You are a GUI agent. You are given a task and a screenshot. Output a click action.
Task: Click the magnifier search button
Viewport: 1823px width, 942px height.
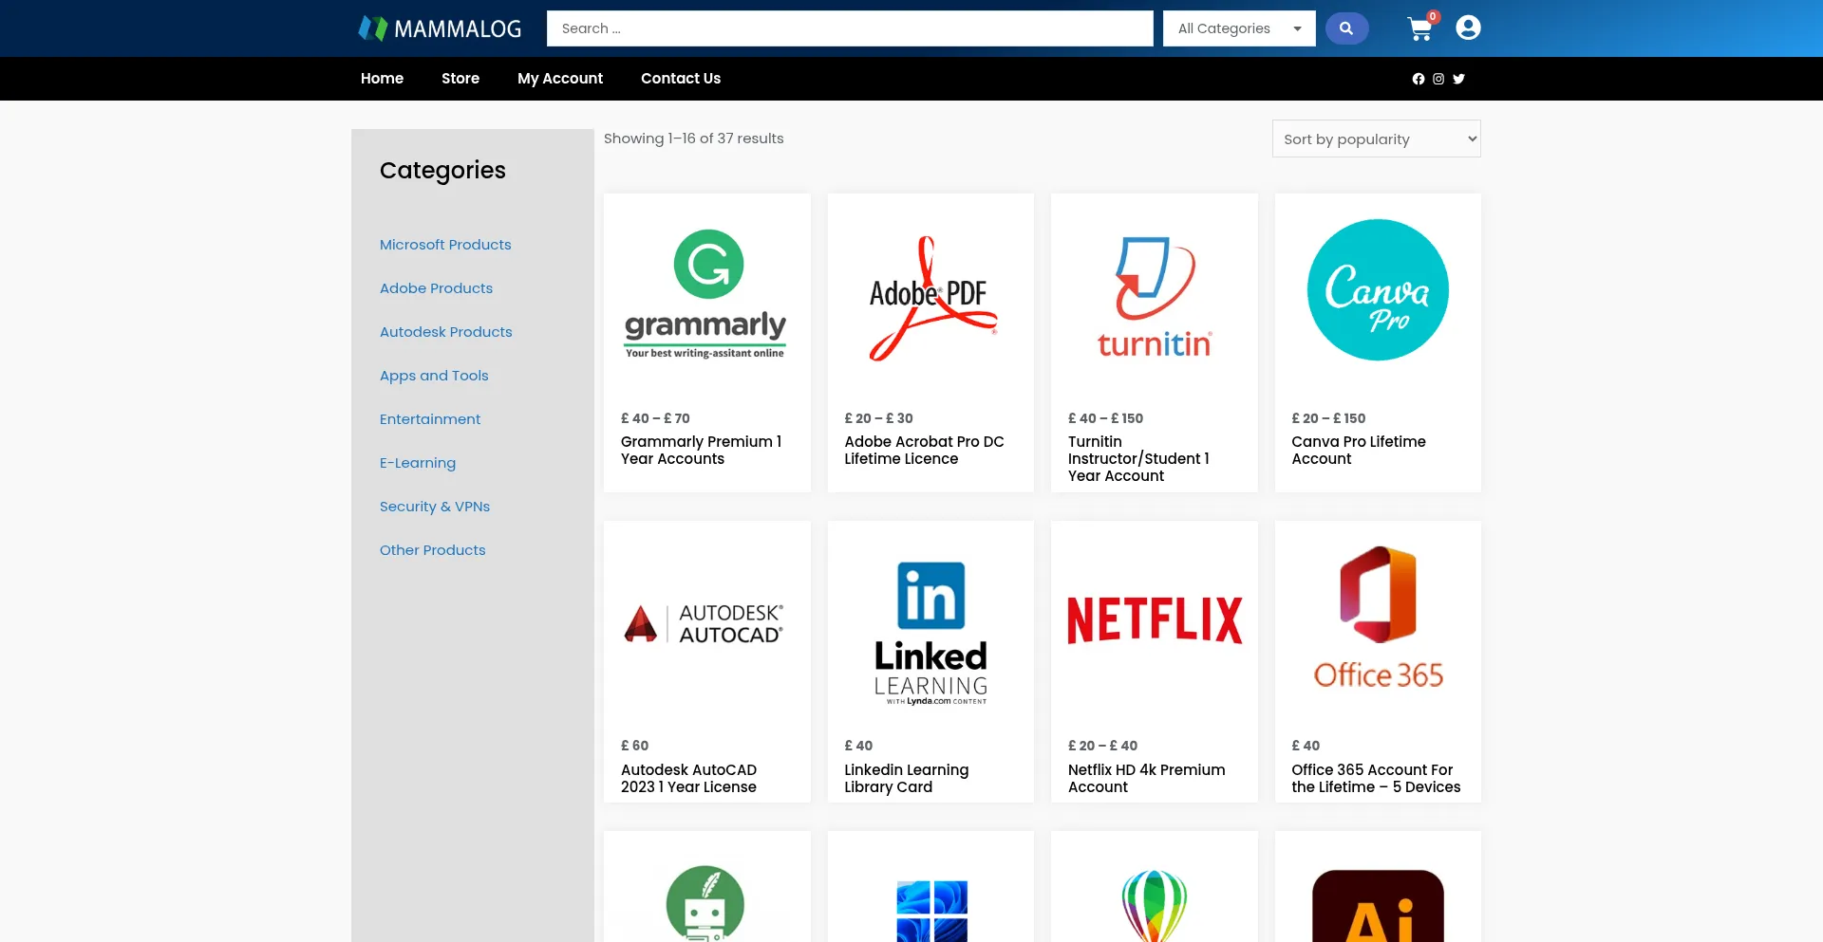click(x=1345, y=28)
